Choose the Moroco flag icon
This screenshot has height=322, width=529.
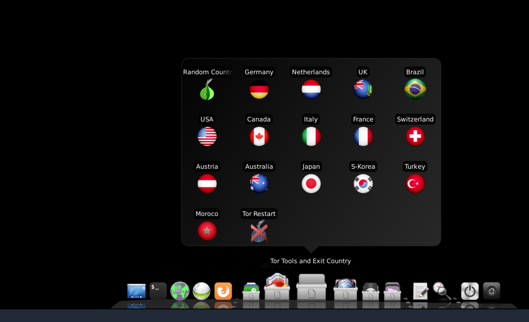(x=207, y=231)
